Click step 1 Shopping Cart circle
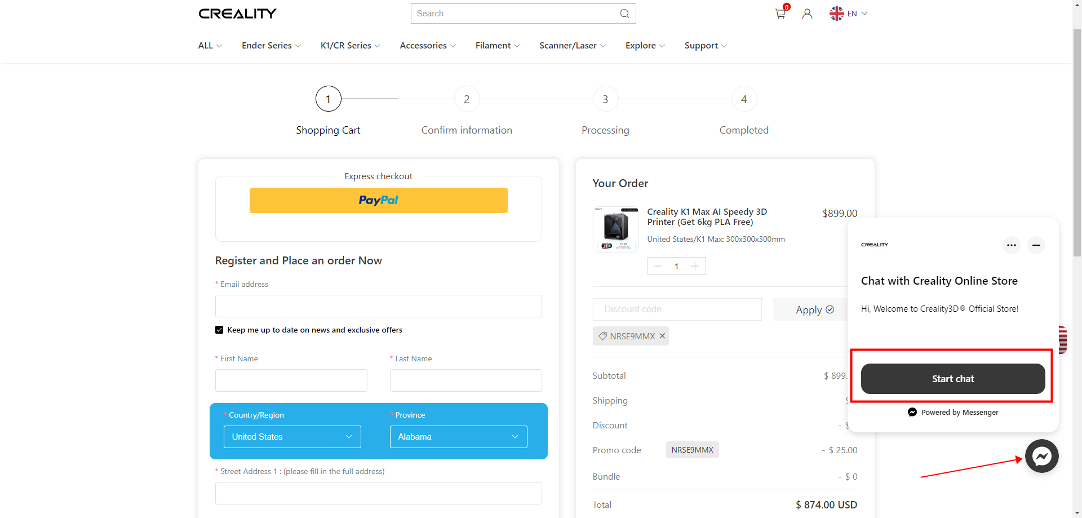 coord(329,99)
